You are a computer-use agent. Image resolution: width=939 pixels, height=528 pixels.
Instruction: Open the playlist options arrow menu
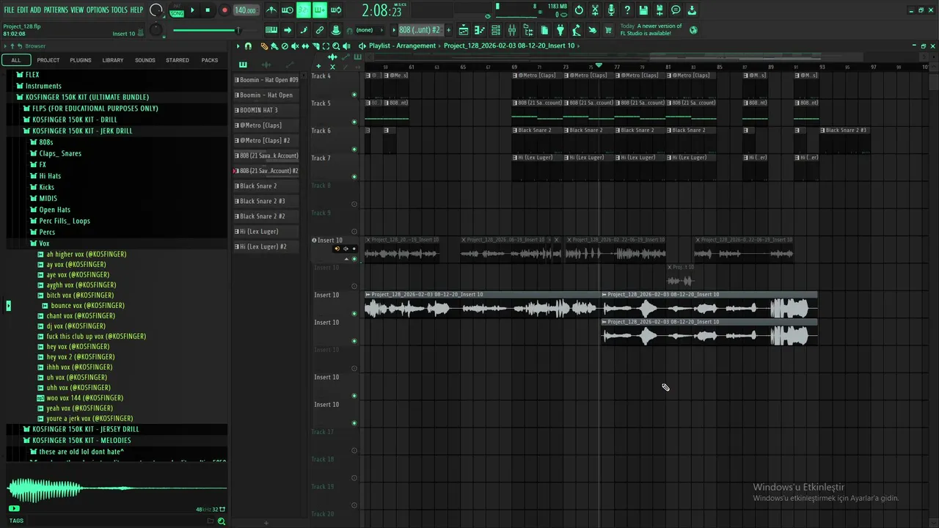238,46
